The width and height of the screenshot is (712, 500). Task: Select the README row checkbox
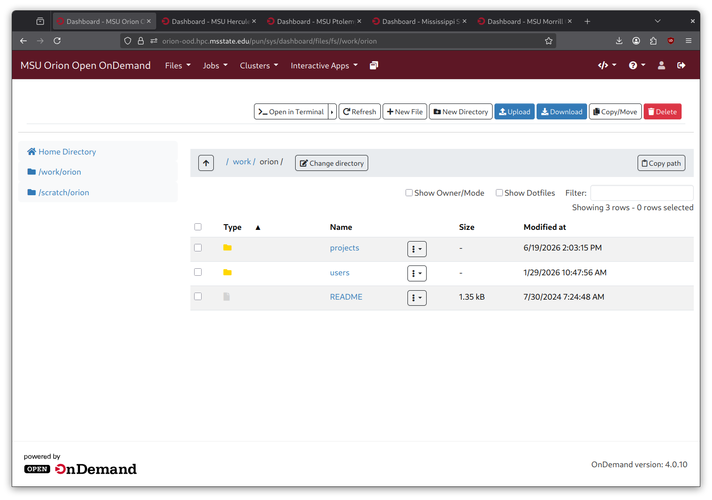click(x=198, y=296)
